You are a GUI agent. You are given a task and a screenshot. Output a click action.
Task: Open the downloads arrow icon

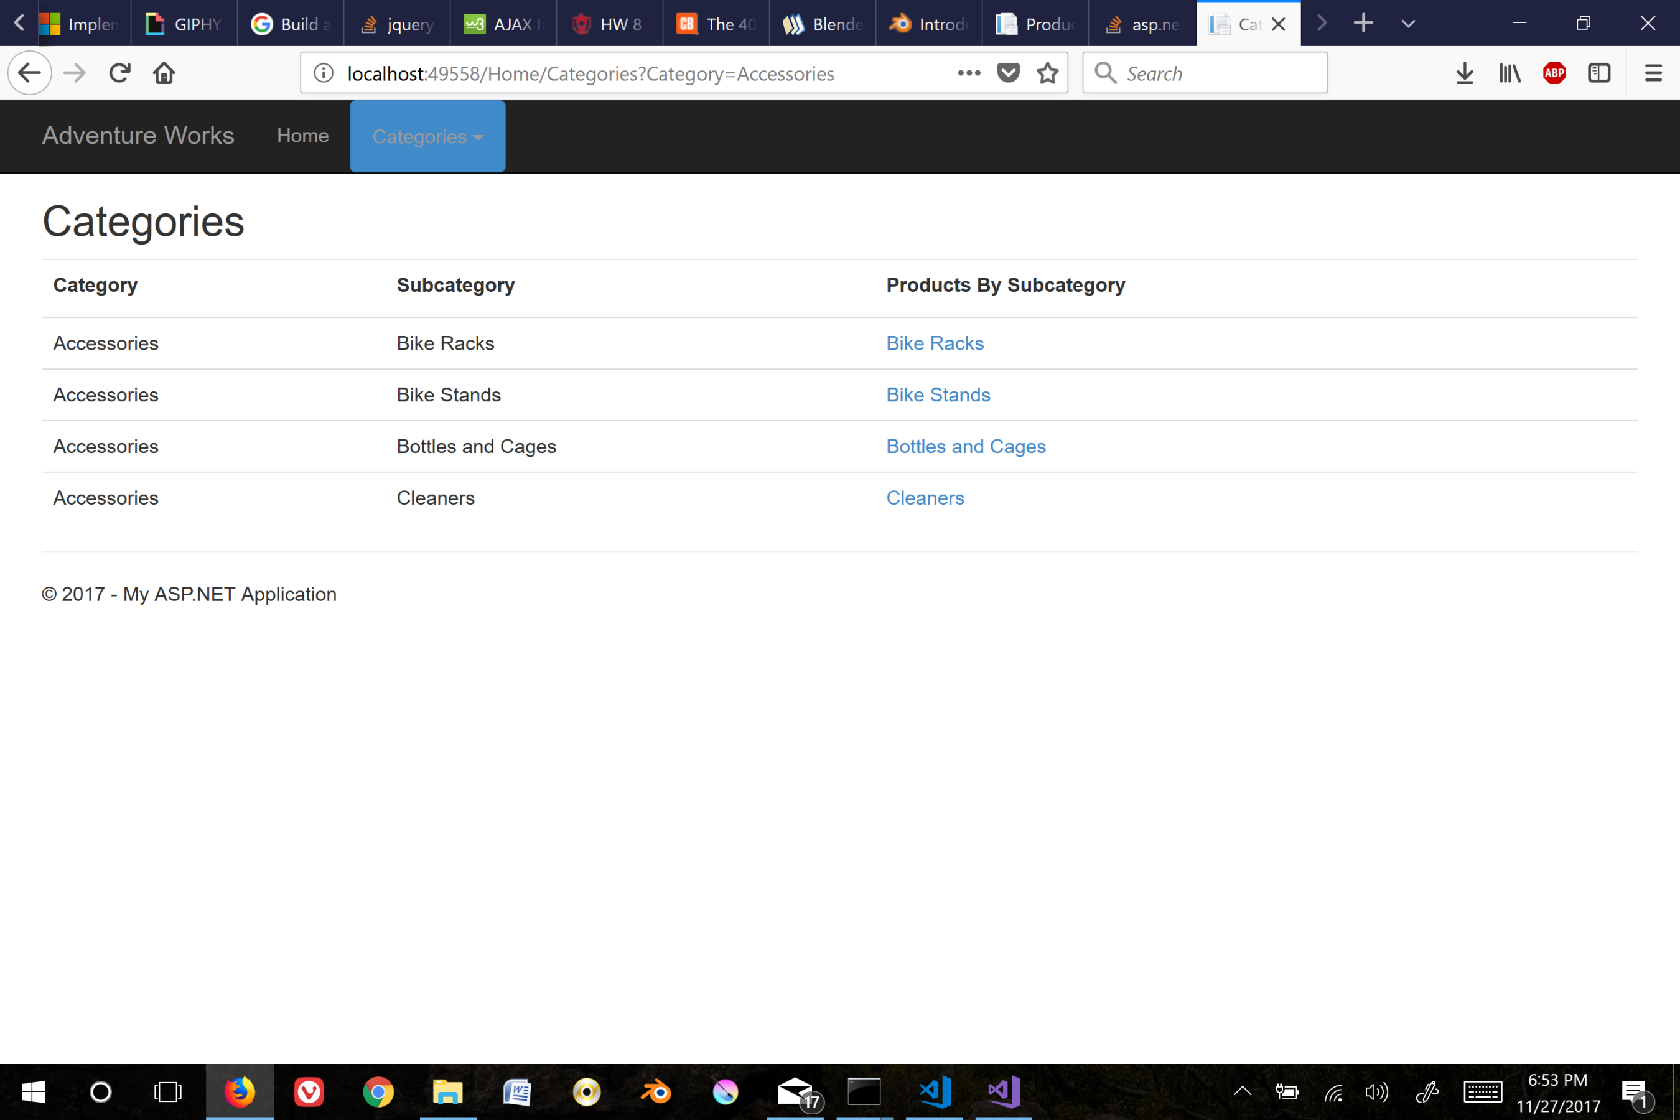(x=1464, y=73)
